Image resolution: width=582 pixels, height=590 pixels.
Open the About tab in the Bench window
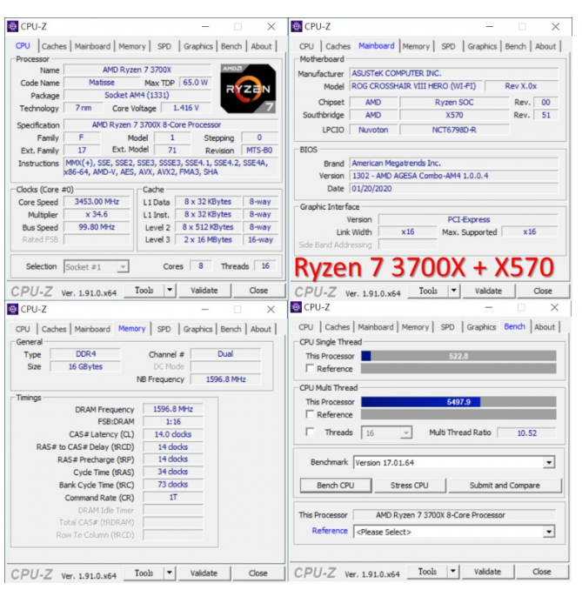pyautogui.click(x=545, y=327)
